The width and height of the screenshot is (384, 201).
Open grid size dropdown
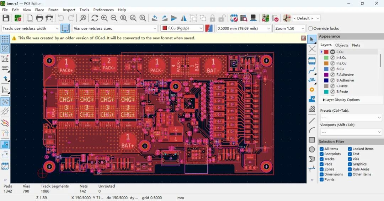click(244, 28)
